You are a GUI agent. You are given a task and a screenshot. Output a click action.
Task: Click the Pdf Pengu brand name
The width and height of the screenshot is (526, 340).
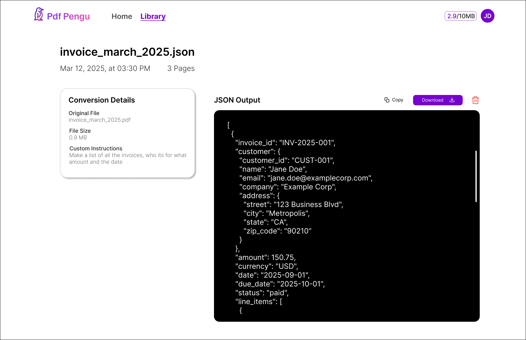point(68,16)
